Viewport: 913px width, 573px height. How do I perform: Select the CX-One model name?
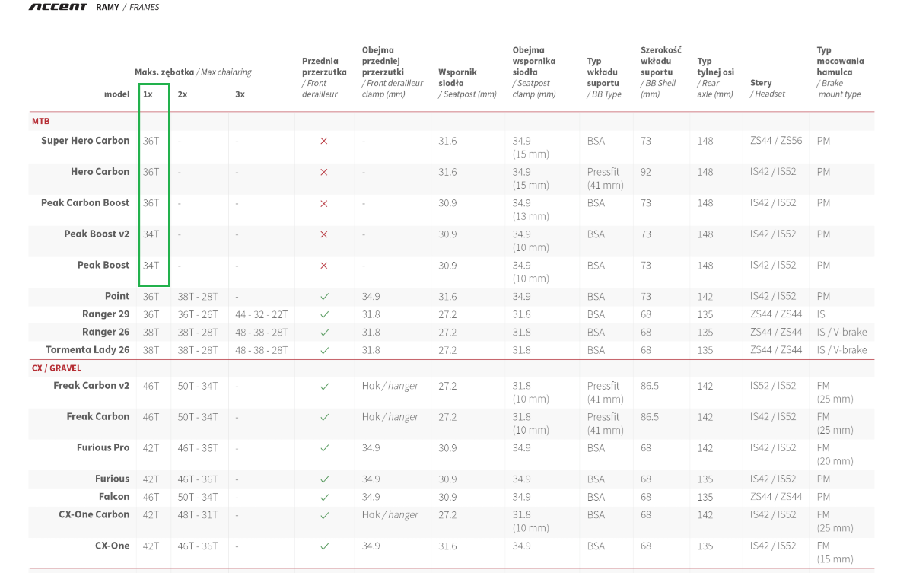(x=113, y=546)
